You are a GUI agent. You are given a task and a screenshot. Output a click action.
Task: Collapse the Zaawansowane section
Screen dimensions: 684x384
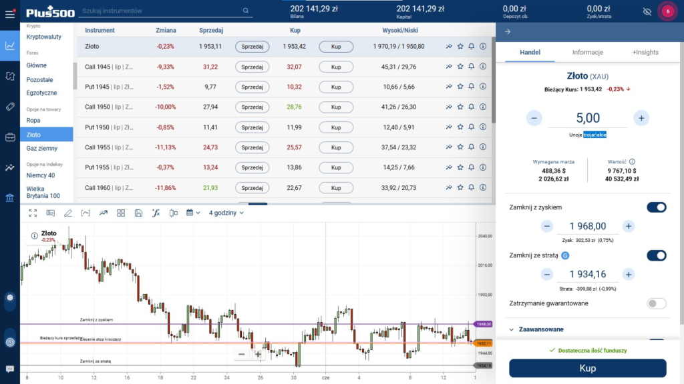pos(512,329)
